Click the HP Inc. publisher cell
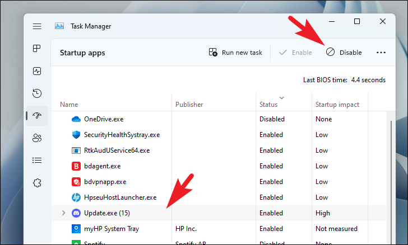The width and height of the screenshot is (408, 245). tap(186, 229)
